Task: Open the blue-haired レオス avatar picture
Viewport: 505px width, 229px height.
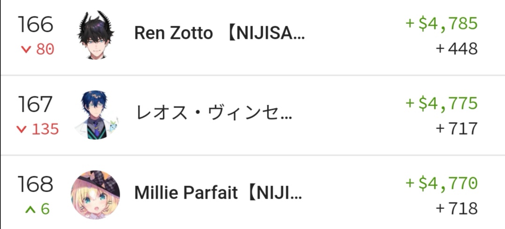Action: (96, 115)
